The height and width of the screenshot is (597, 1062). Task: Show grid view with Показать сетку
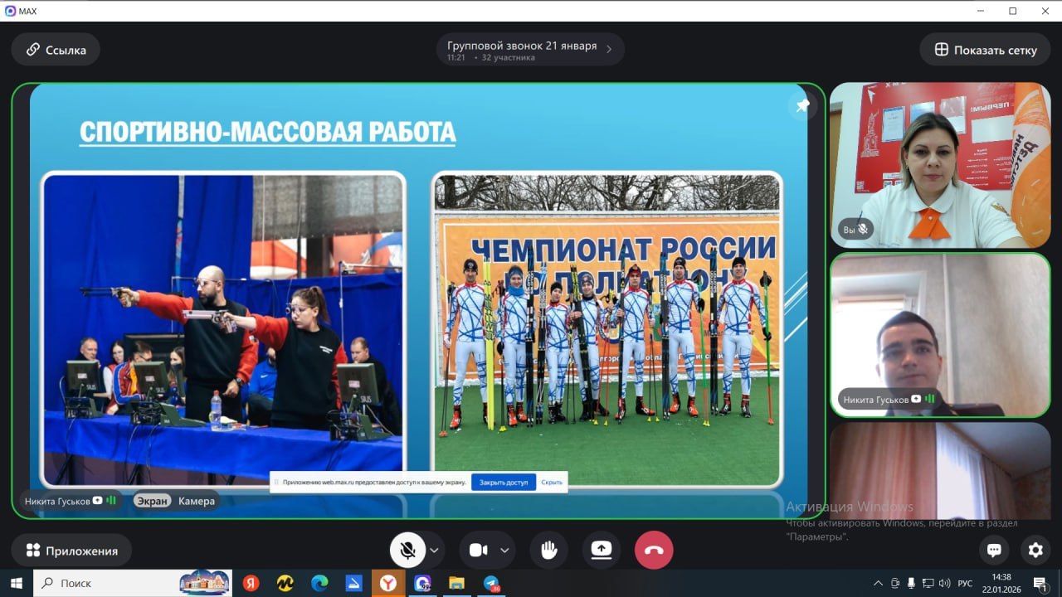click(x=985, y=50)
